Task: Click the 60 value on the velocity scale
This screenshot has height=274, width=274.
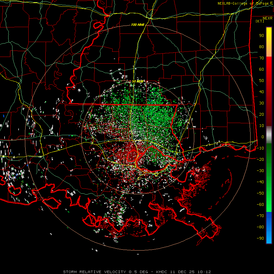Action: (x=262, y=69)
